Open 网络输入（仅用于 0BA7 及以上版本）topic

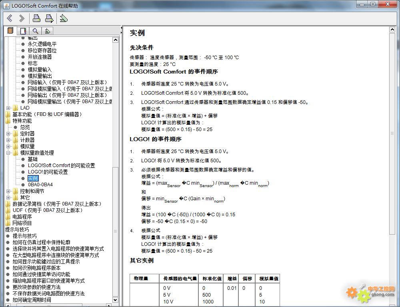(x=68, y=82)
